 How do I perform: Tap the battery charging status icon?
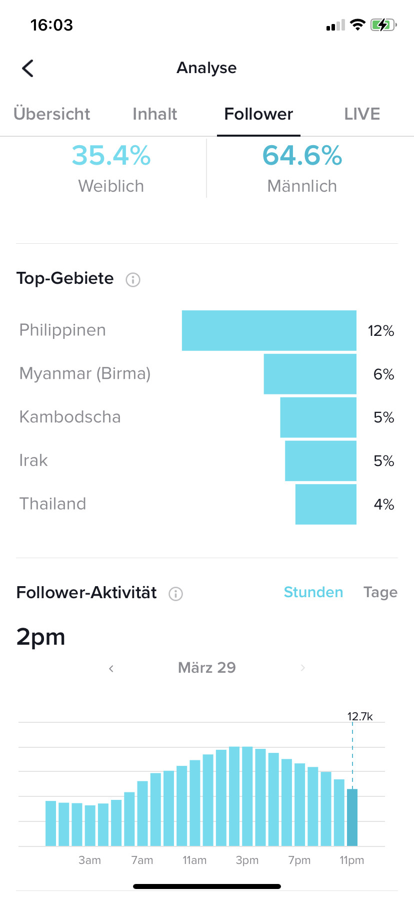(x=383, y=25)
